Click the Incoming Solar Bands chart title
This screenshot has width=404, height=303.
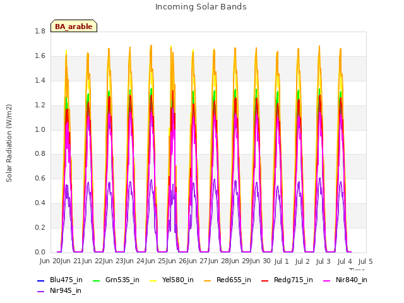(x=201, y=7)
